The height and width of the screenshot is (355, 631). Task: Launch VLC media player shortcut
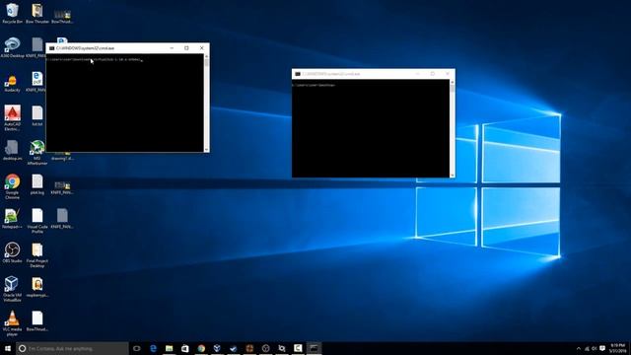12,323
